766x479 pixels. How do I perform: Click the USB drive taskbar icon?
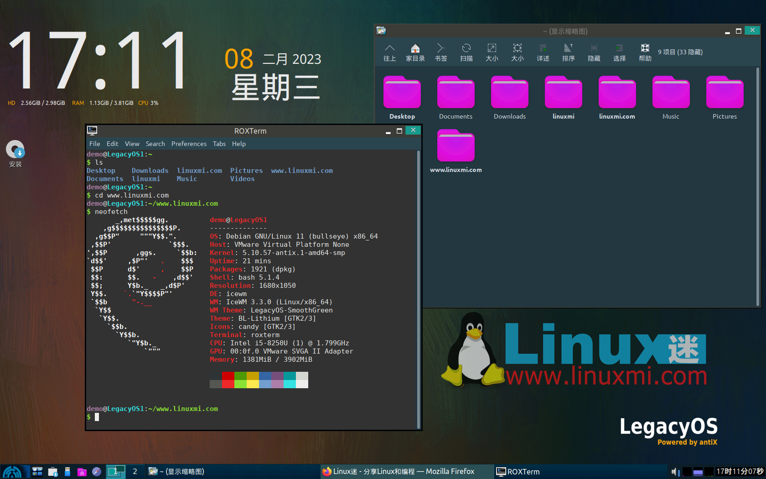tap(67, 472)
